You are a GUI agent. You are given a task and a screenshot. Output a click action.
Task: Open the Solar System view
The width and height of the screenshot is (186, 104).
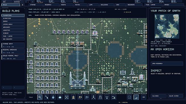click(x=175, y=96)
